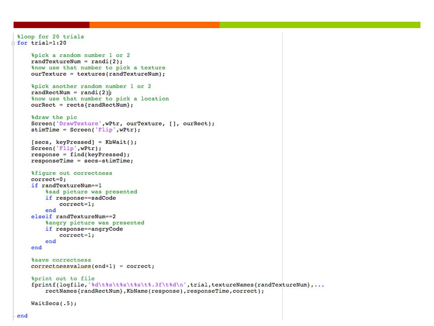The image size is (434, 326).
Task: Click the fprintf format string '%d\t%s...'
Action: pos(137,285)
